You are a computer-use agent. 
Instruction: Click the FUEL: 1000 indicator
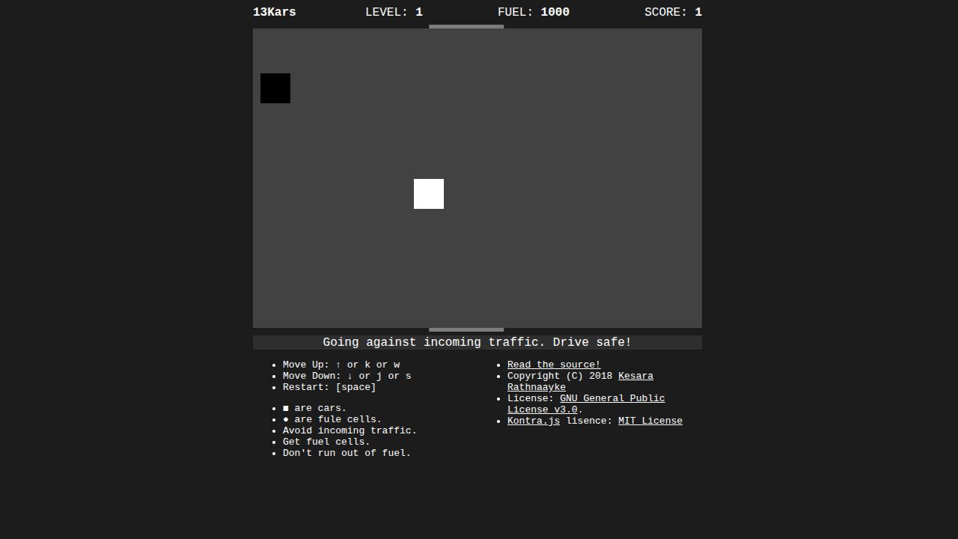[534, 12]
